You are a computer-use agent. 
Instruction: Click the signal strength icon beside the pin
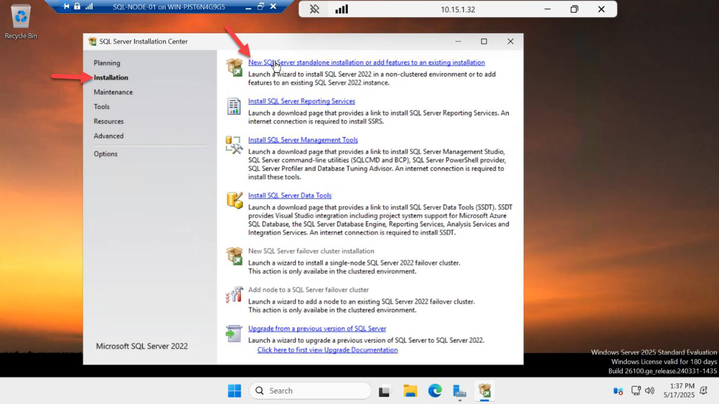tap(342, 9)
